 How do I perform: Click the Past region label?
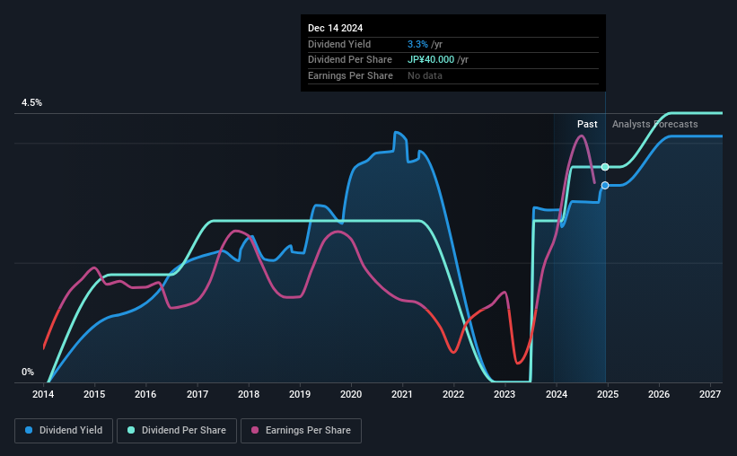pyautogui.click(x=587, y=124)
